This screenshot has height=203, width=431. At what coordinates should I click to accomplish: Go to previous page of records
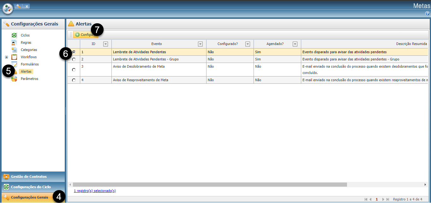point(370,199)
